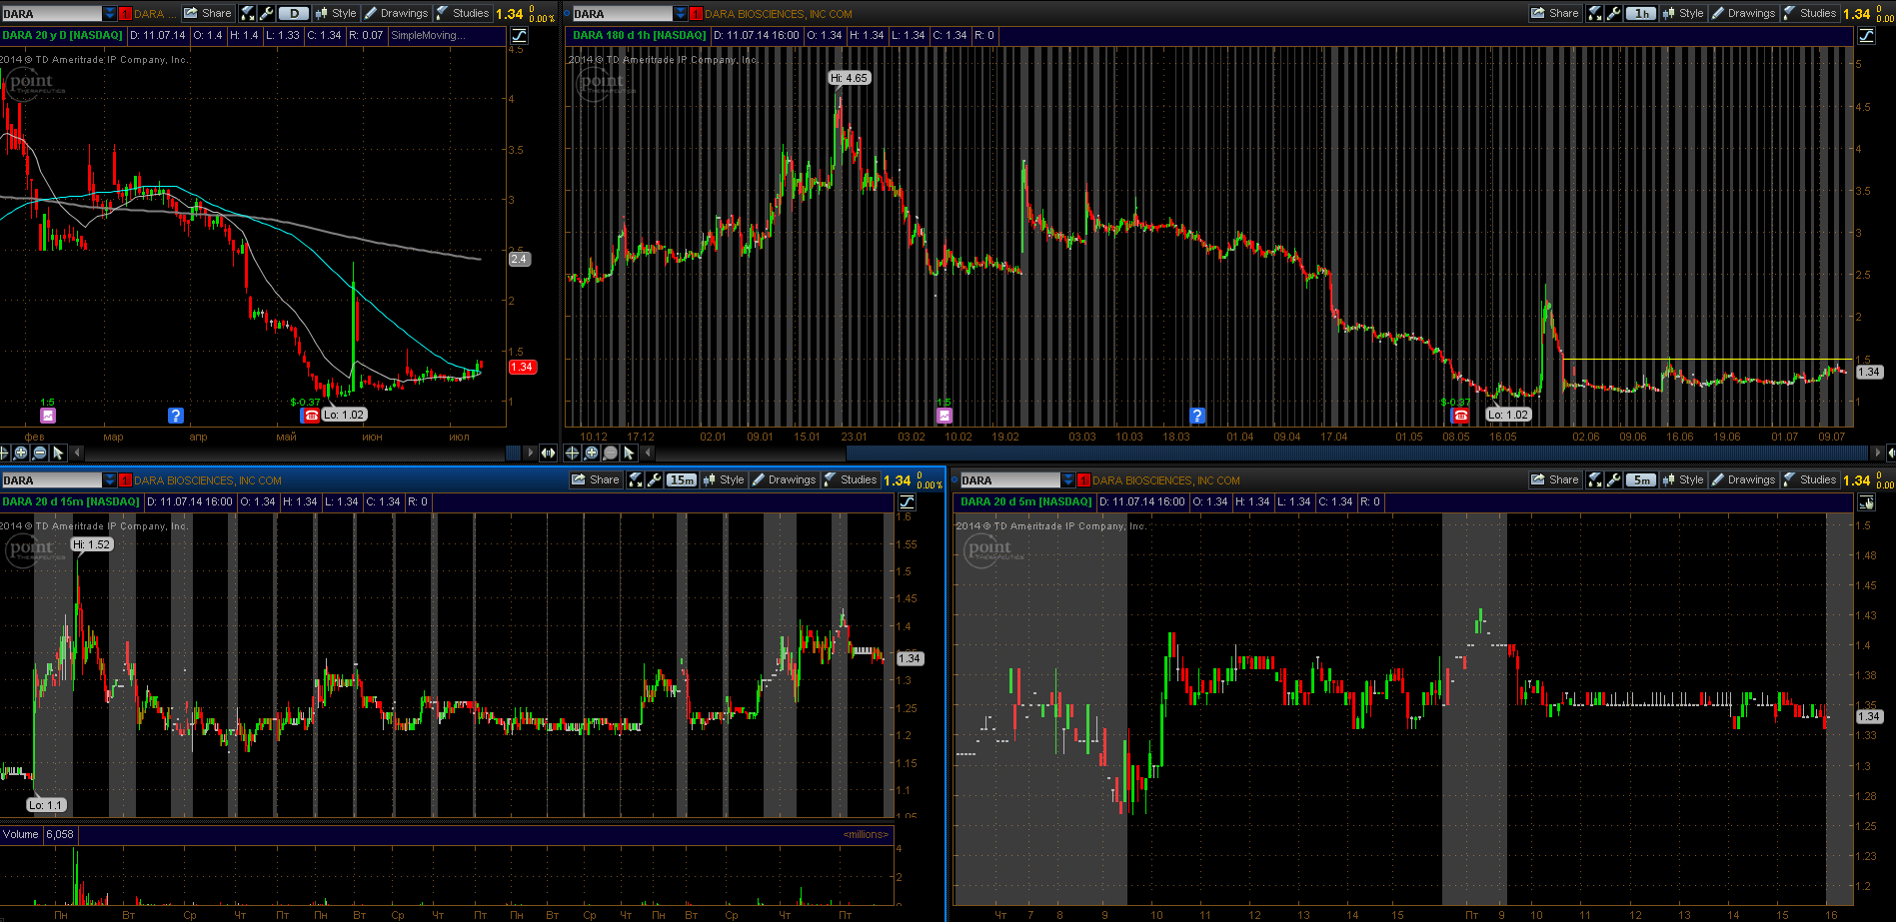The width and height of the screenshot is (1896, 922).
Task: Open chart settings wrench in daily chart panel
Action: 267,13
